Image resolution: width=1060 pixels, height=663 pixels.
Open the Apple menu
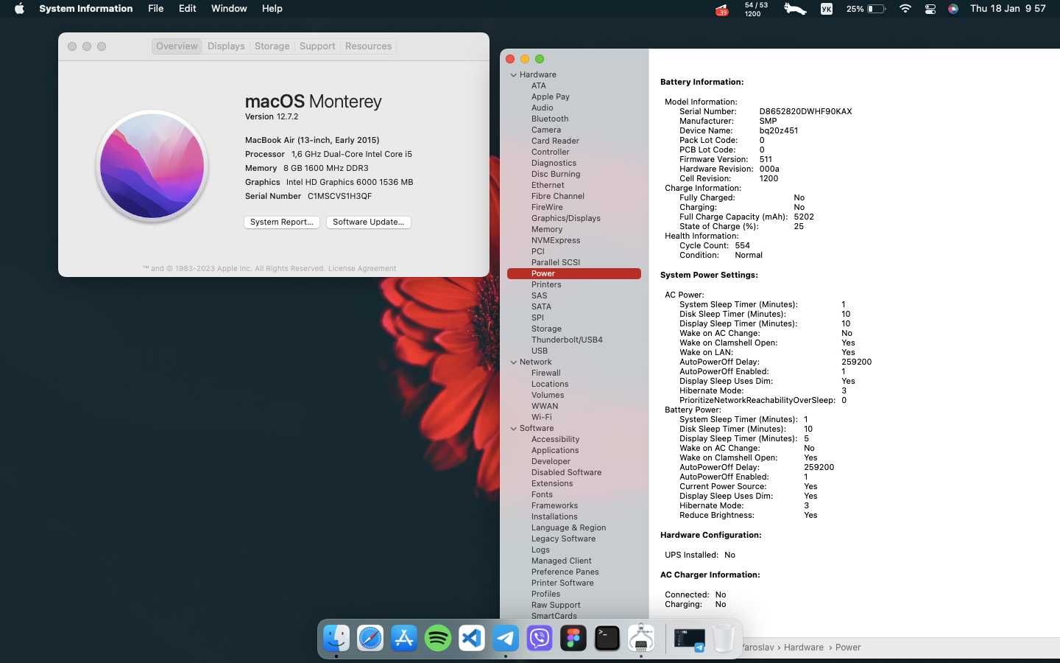point(20,9)
